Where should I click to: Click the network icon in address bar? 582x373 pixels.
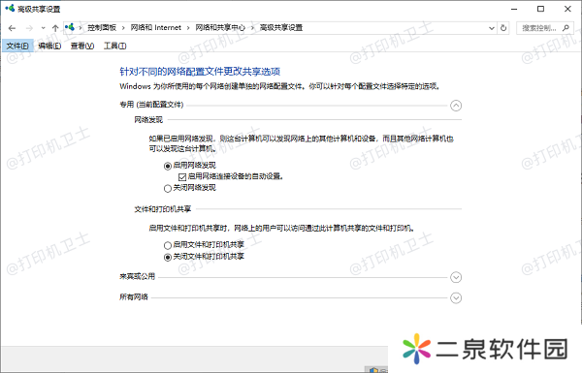pos(70,27)
